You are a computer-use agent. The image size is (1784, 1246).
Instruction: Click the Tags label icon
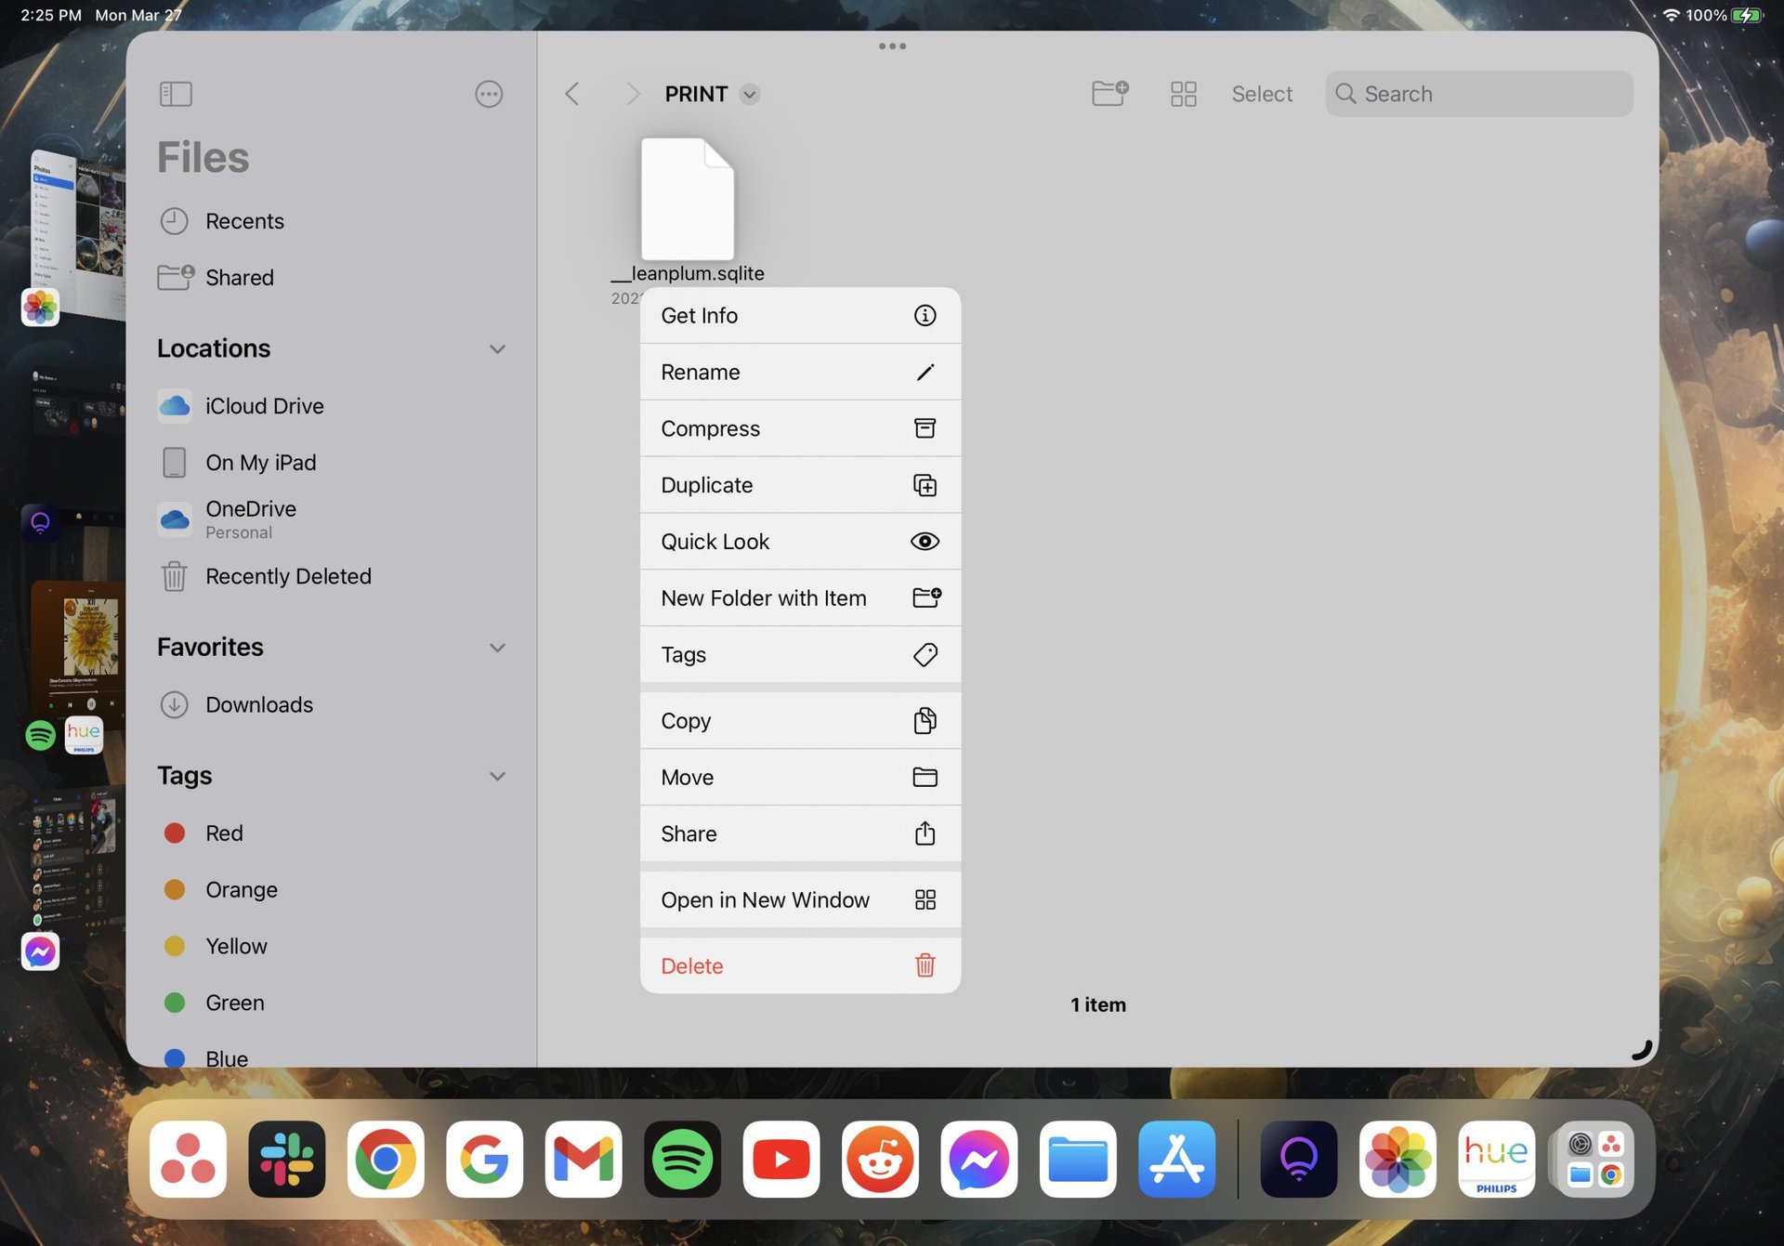(925, 653)
